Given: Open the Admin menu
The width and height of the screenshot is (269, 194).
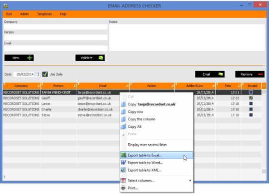Looking at the screenshot, I should point(24,14).
